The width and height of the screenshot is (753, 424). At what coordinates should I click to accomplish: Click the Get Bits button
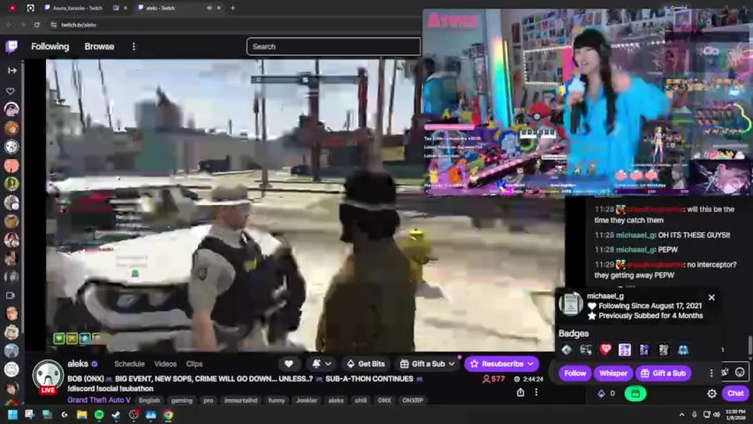point(366,364)
